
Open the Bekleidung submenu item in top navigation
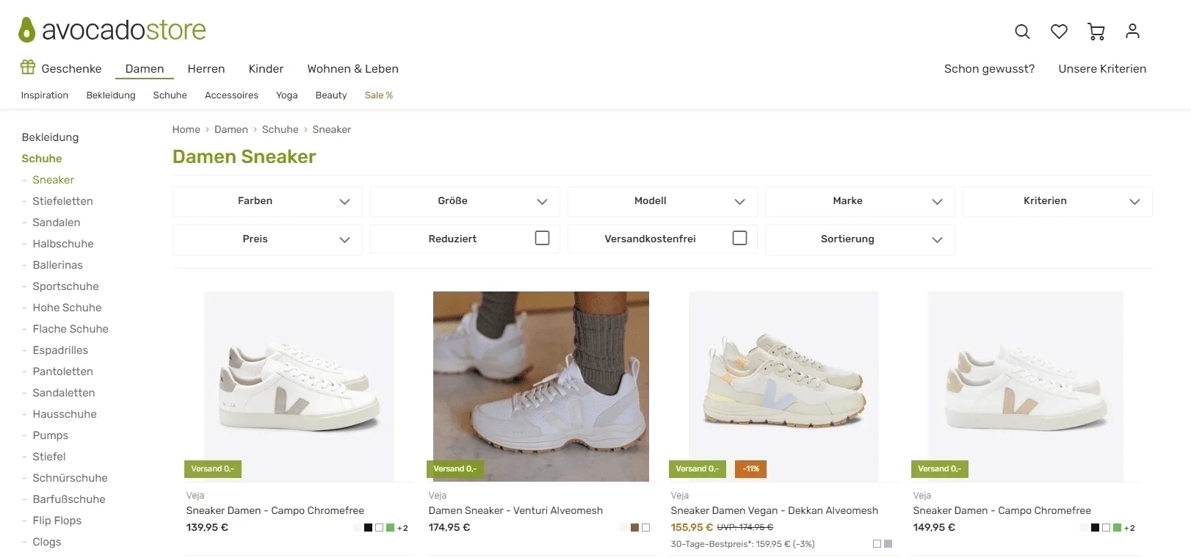tap(111, 95)
